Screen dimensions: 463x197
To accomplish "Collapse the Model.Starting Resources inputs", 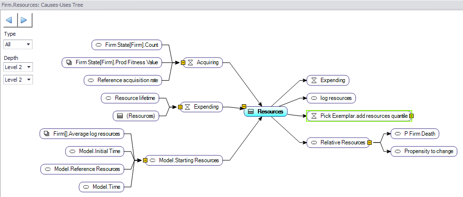I will (x=145, y=160).
